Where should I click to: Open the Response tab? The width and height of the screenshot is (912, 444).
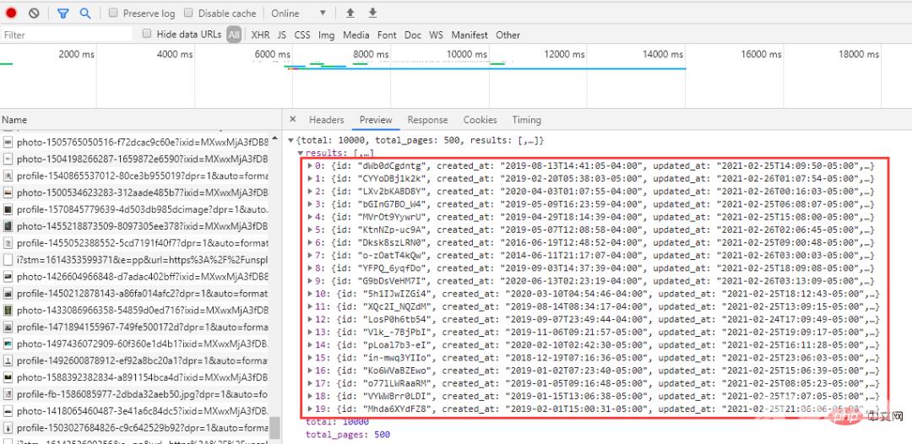click(x=427, y=120)
